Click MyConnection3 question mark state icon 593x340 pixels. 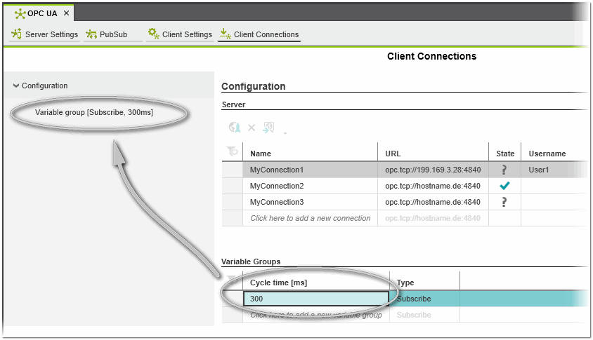coord(504,202)
